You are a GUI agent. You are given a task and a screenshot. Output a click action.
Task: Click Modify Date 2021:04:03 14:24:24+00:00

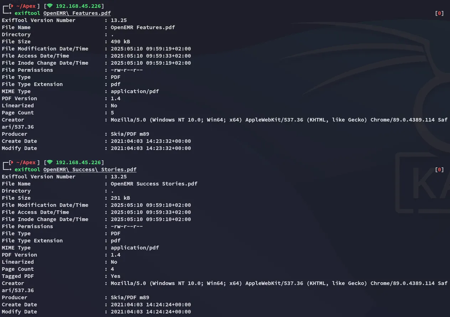[x=151, y=312]
